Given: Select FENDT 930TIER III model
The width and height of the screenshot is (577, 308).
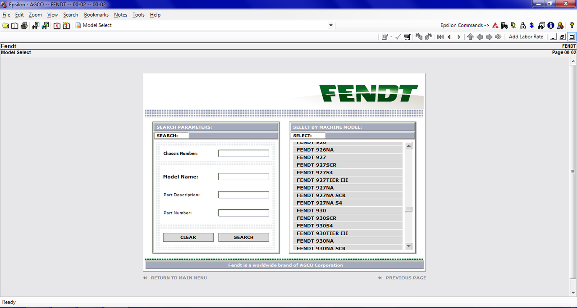Looking at the screenshot, I should pos(348,233).
